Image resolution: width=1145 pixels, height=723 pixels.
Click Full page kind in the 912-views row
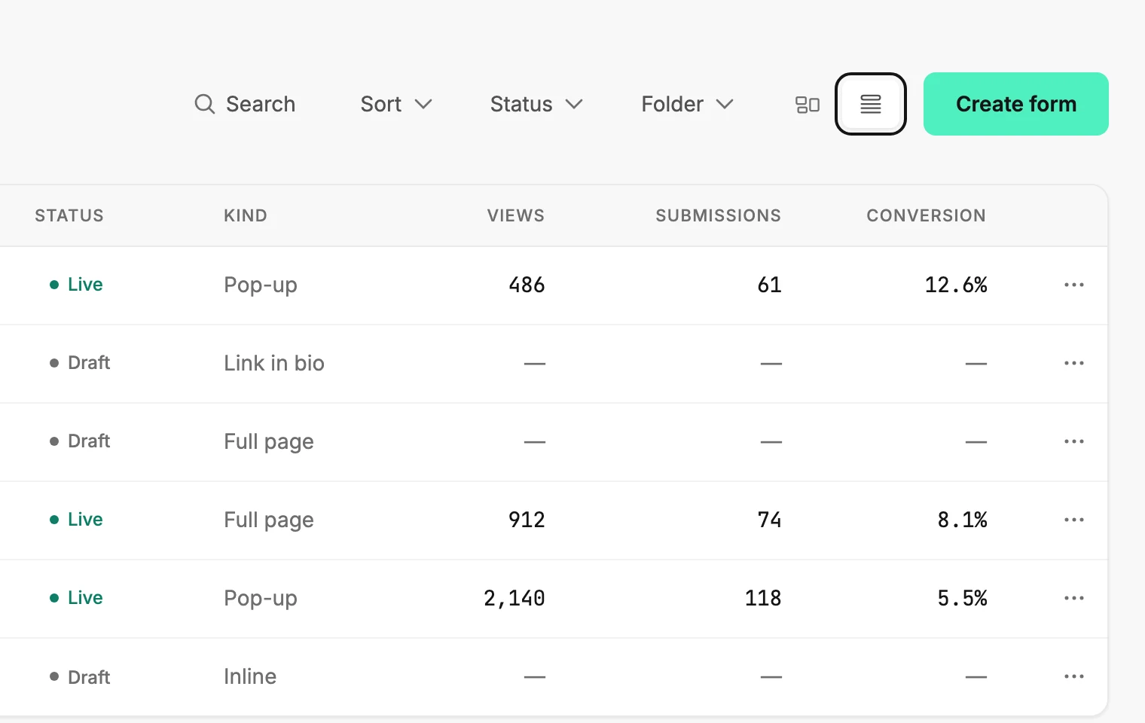tap(269, 520)
